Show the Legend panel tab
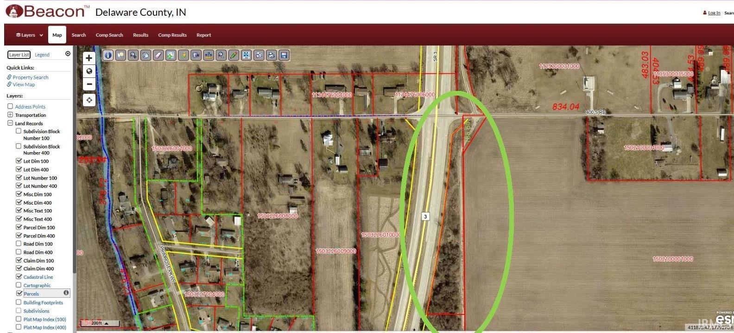 point(42,55)
